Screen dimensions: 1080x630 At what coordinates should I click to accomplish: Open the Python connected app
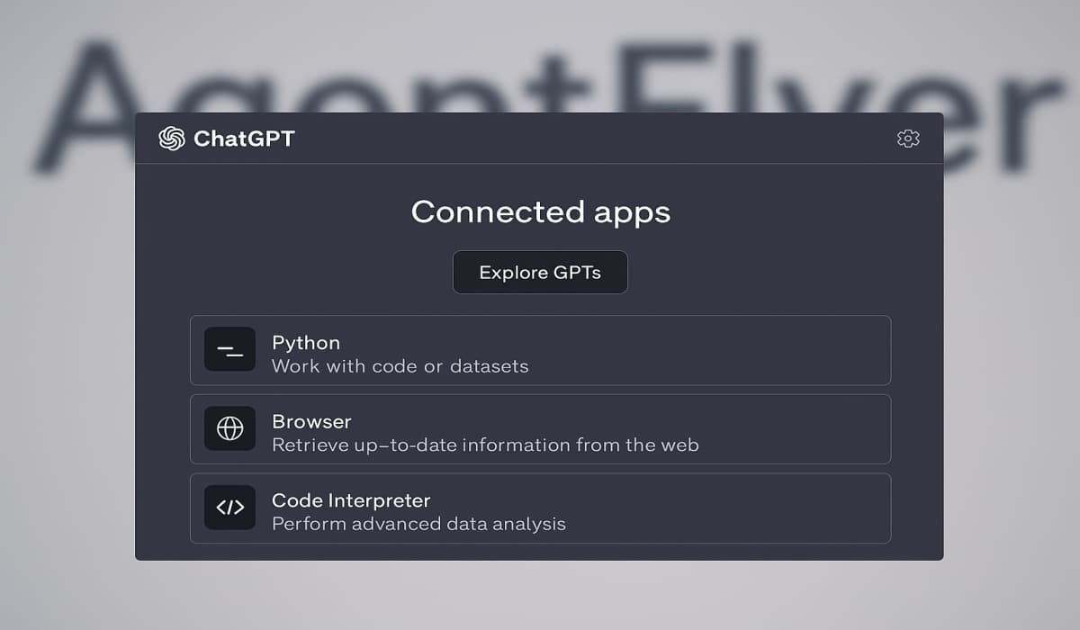[x=540, y=350]
